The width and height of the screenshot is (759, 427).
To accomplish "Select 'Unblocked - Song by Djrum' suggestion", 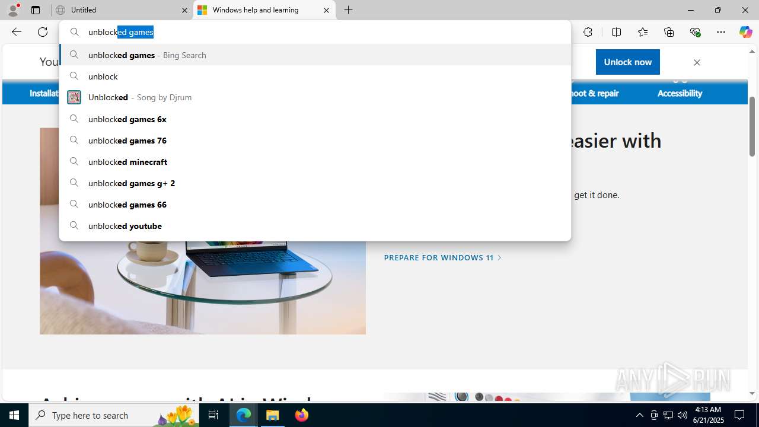I will 315,97.
